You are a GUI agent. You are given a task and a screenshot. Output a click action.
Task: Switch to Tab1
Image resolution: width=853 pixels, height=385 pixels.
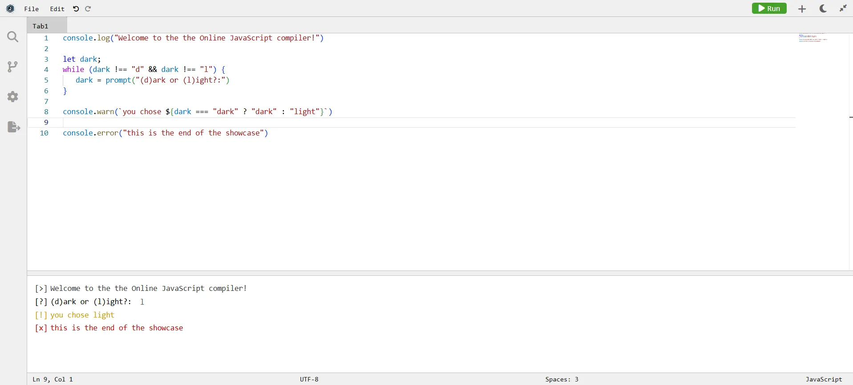coord(47,26)
